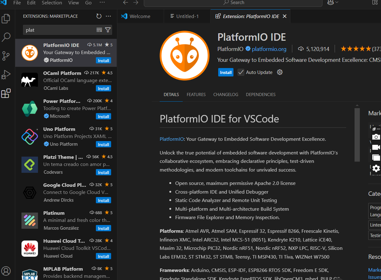Select the Platinum extension title
Image resolution: width=381 pixels, height=280 pixels.
pyautogui.click(x=54, y=213)
